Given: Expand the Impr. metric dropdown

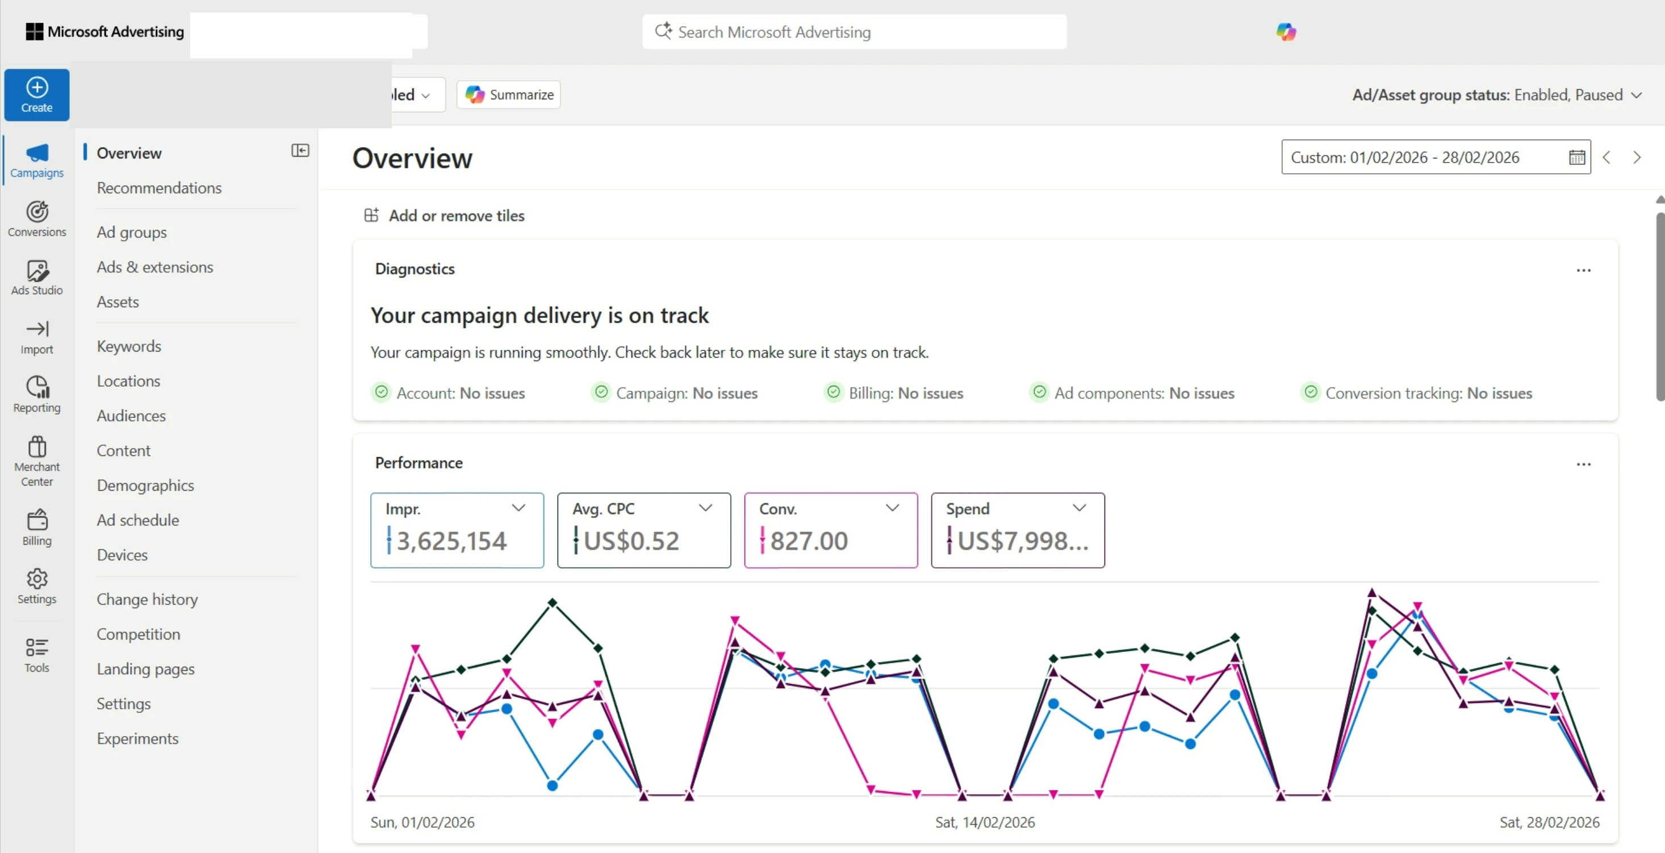Looking at the screenshot, I should pos(519,507).
